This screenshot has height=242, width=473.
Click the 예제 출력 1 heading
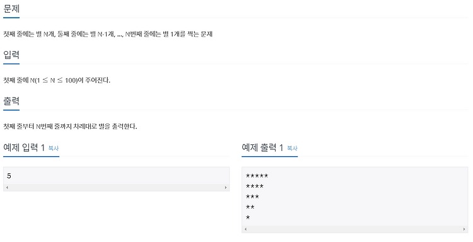pyautogui.click(x=262, y=147)
